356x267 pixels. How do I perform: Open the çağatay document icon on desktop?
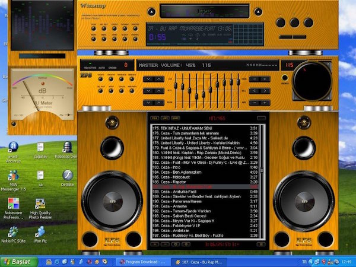pos(40,150)
